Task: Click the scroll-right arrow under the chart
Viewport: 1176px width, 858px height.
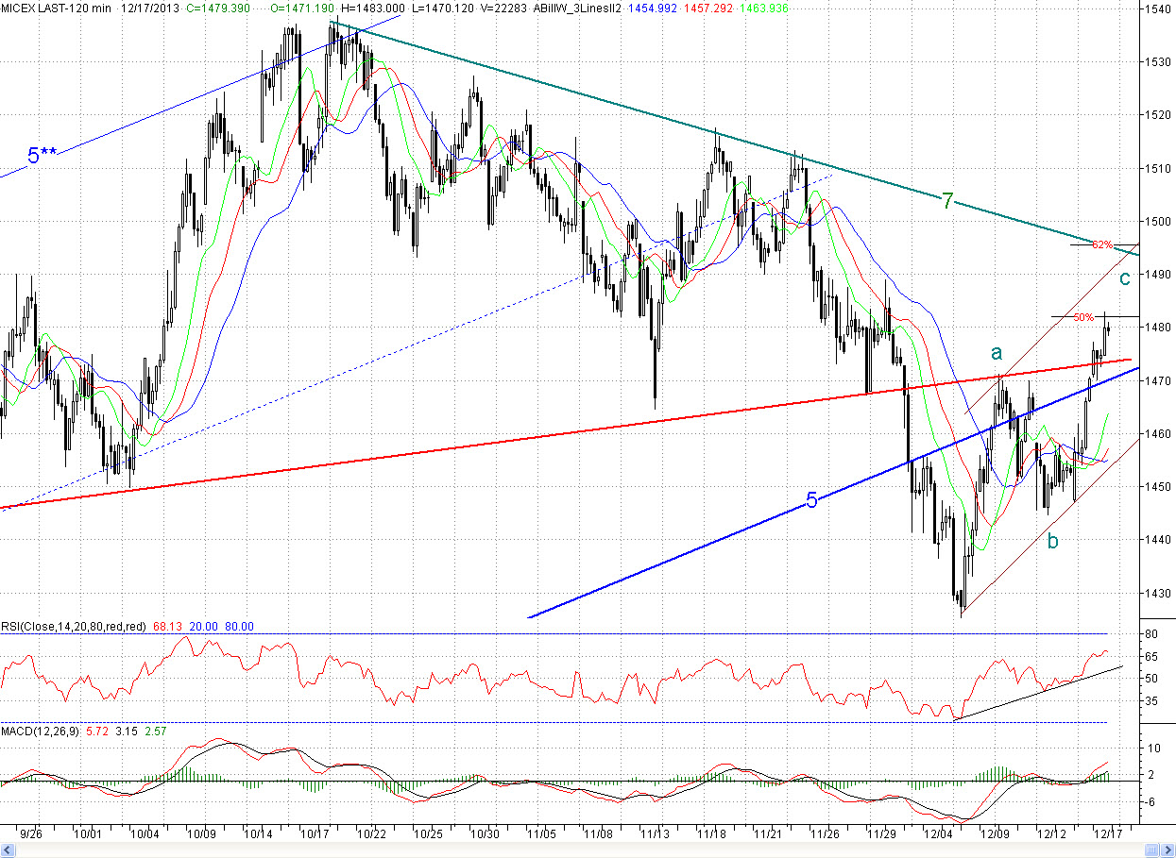Action: point(1167,850)
